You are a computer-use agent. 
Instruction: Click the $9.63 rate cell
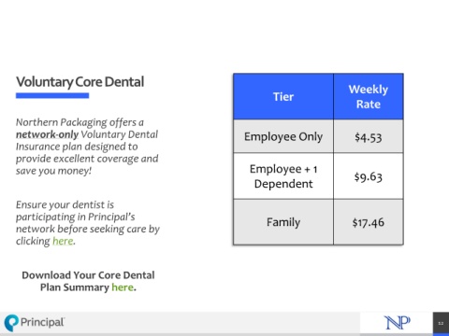tap(369, 176)
